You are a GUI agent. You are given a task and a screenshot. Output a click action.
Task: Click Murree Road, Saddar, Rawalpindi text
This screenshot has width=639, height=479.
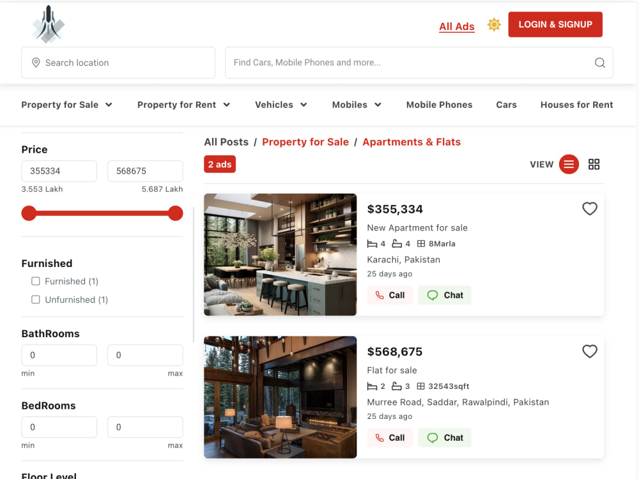pos(458,402)
